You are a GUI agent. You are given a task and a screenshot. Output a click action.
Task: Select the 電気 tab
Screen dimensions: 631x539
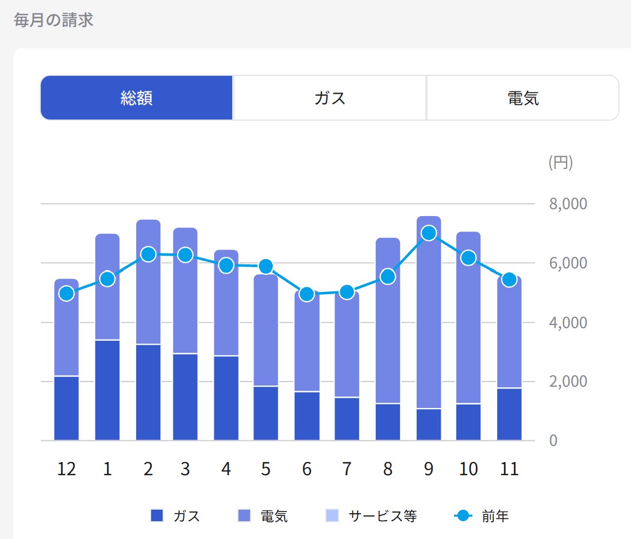[x=522, y=98]
